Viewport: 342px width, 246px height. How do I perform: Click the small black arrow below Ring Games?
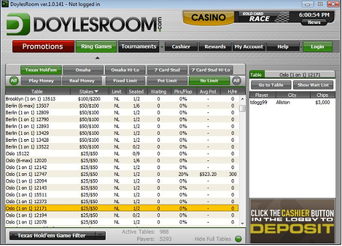[97, 58]
